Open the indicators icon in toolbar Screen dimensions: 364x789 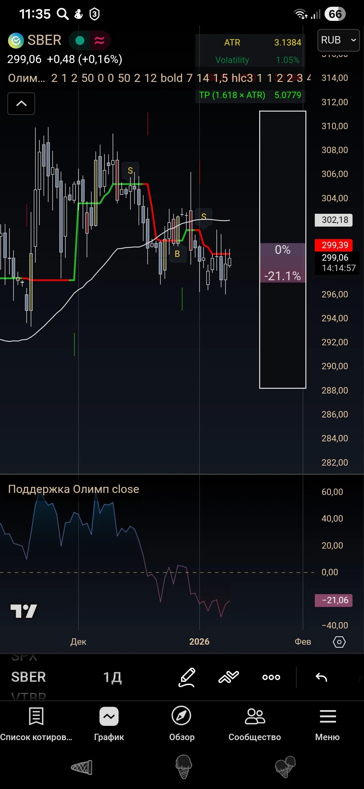pyautogui.click(x=229, y=677)
